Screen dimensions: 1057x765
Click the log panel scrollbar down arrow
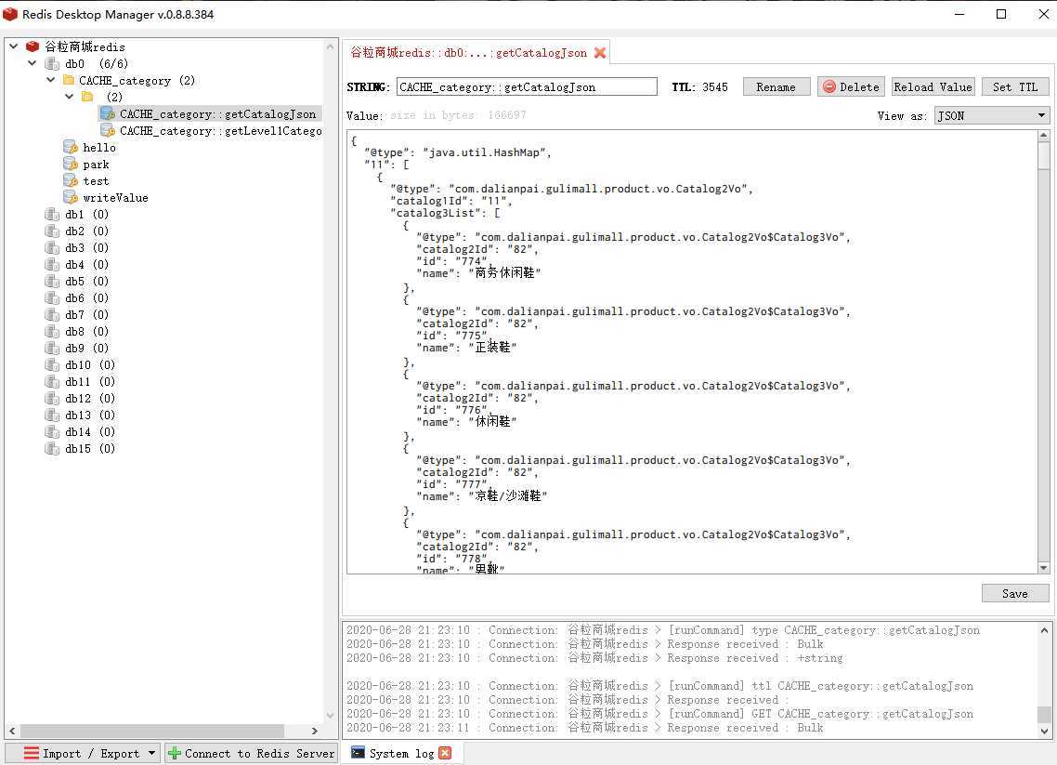click(1043, 731)
